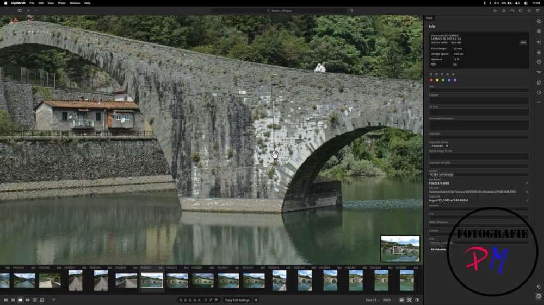This screenshot has width=544, height=305.
Task: Open the Help menu
Action: click(87, 3)
